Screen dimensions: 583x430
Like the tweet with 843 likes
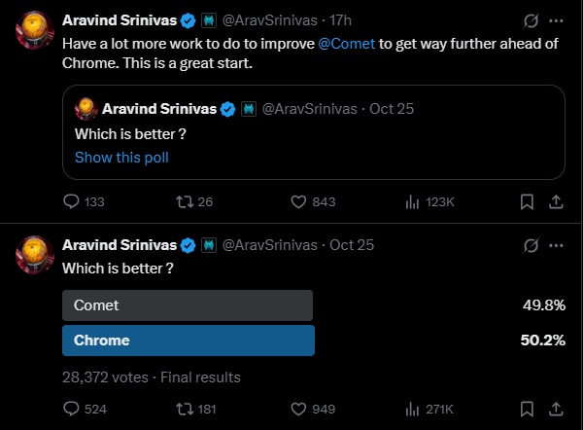[x=299, y=201]
